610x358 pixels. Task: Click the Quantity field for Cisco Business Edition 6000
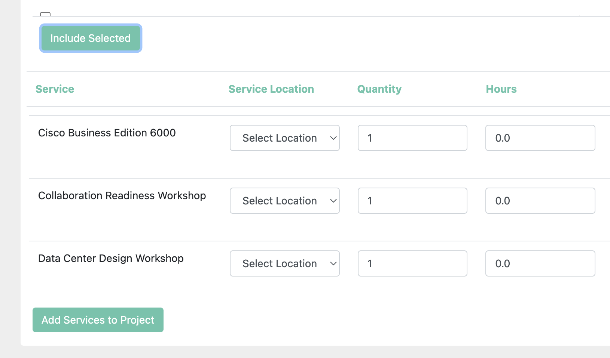(412, 138)
